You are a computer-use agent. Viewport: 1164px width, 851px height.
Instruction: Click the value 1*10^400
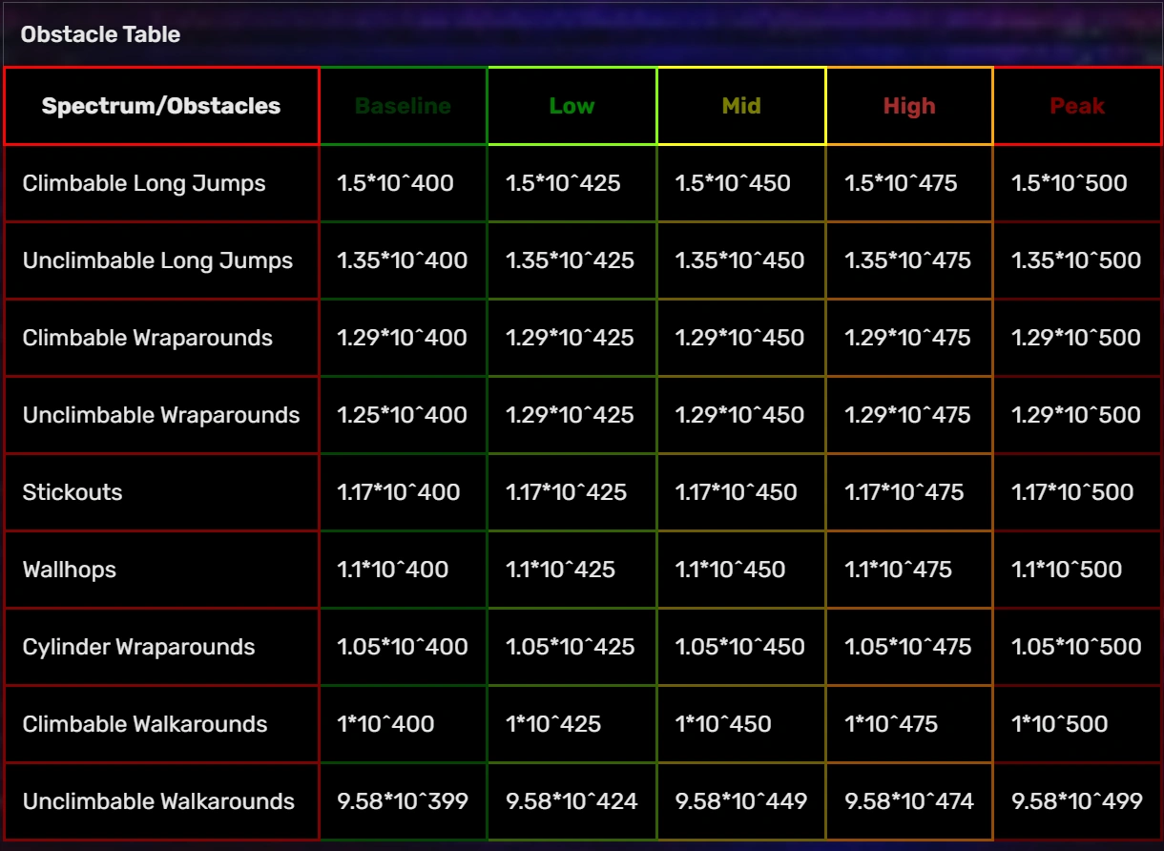385,724
